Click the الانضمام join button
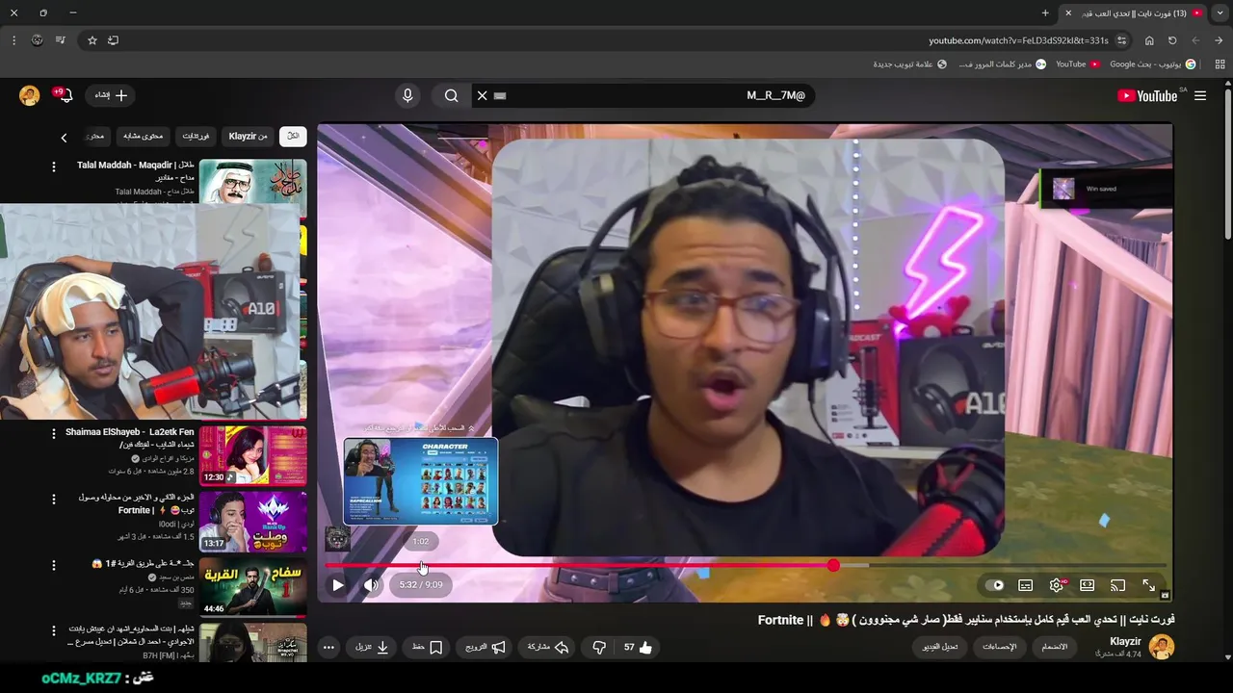The width and height of the screenshot is (1233, 693). pos(1054,647)
